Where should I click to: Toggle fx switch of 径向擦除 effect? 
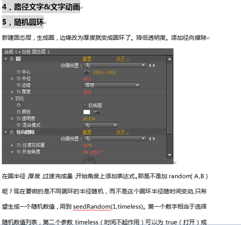coord(12,132)
